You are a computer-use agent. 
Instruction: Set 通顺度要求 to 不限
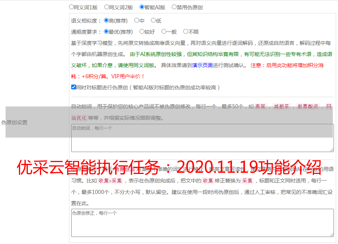click(186, 32)
